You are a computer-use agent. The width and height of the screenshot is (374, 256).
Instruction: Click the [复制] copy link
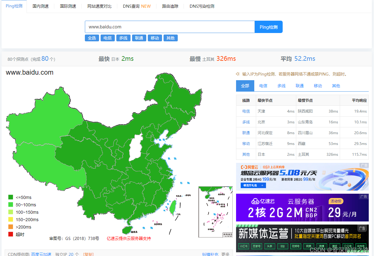[89, 254]
